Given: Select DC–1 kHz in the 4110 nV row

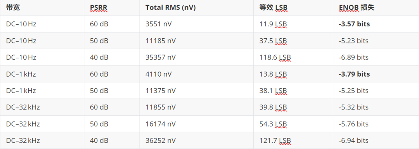Looking at the screenshot, I should tap(21, 74).
